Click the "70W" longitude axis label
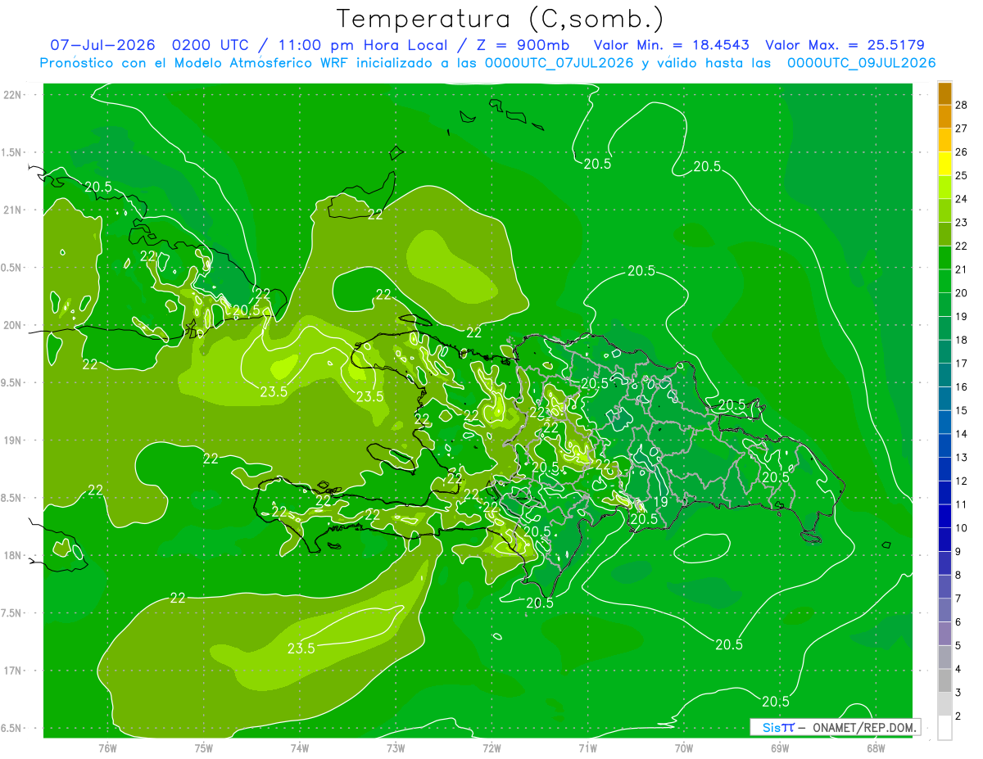Screen dimensions: 983x759 click(x=683, y=748)
